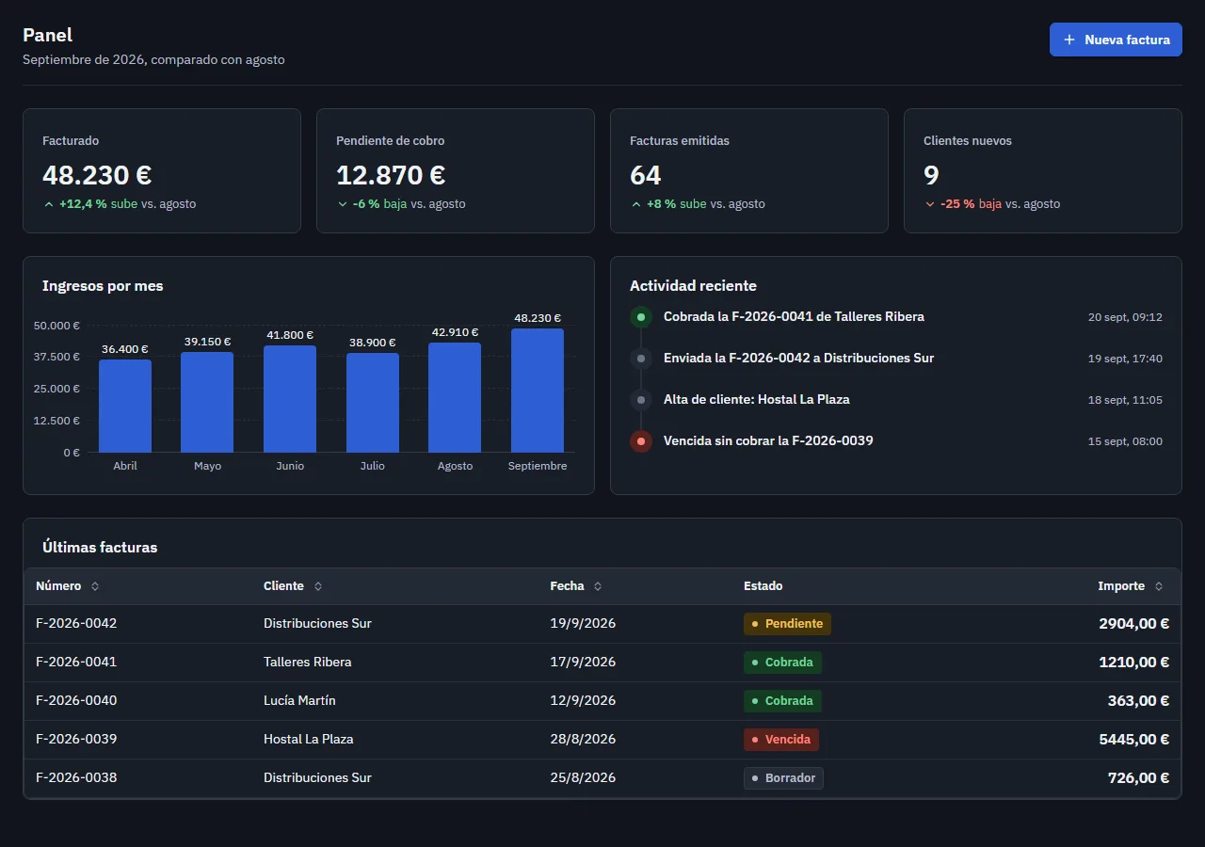
Task: Click the red dot for Vencida F-2026-0039 activity
Action: 641,441
